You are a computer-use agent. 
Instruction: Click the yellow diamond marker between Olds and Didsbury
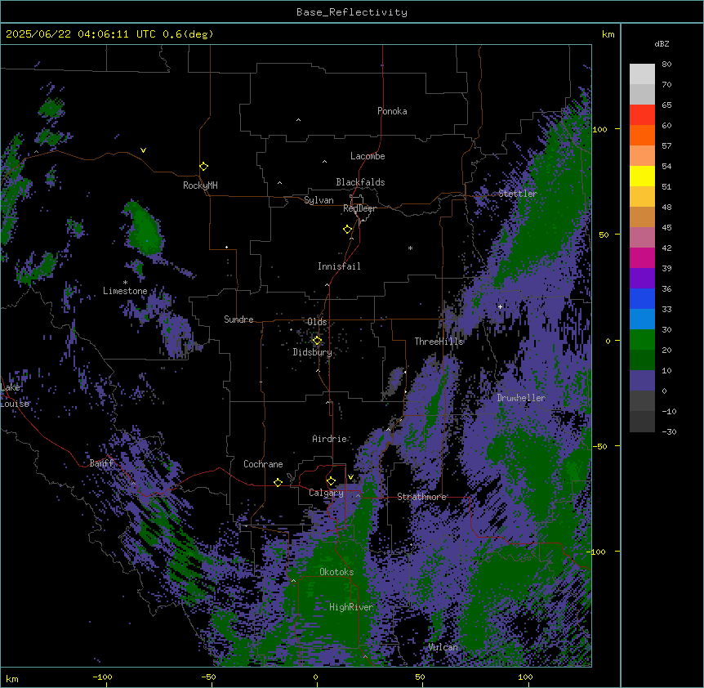click(x=317, y=341)
